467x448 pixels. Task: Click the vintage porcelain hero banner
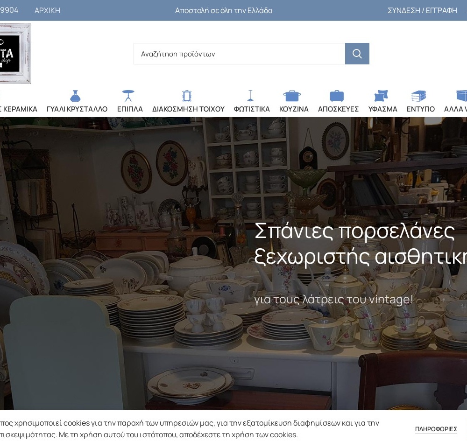click(x=233, y=266)
